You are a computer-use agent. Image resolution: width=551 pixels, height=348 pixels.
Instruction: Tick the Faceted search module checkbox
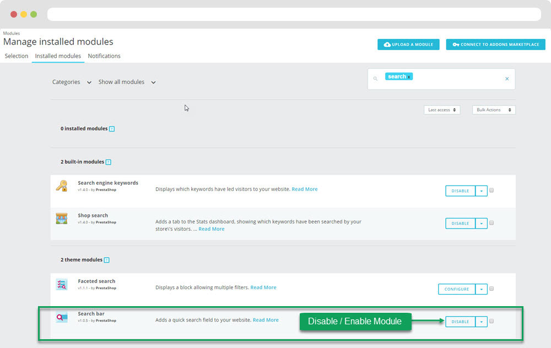(x=491, y=289)
